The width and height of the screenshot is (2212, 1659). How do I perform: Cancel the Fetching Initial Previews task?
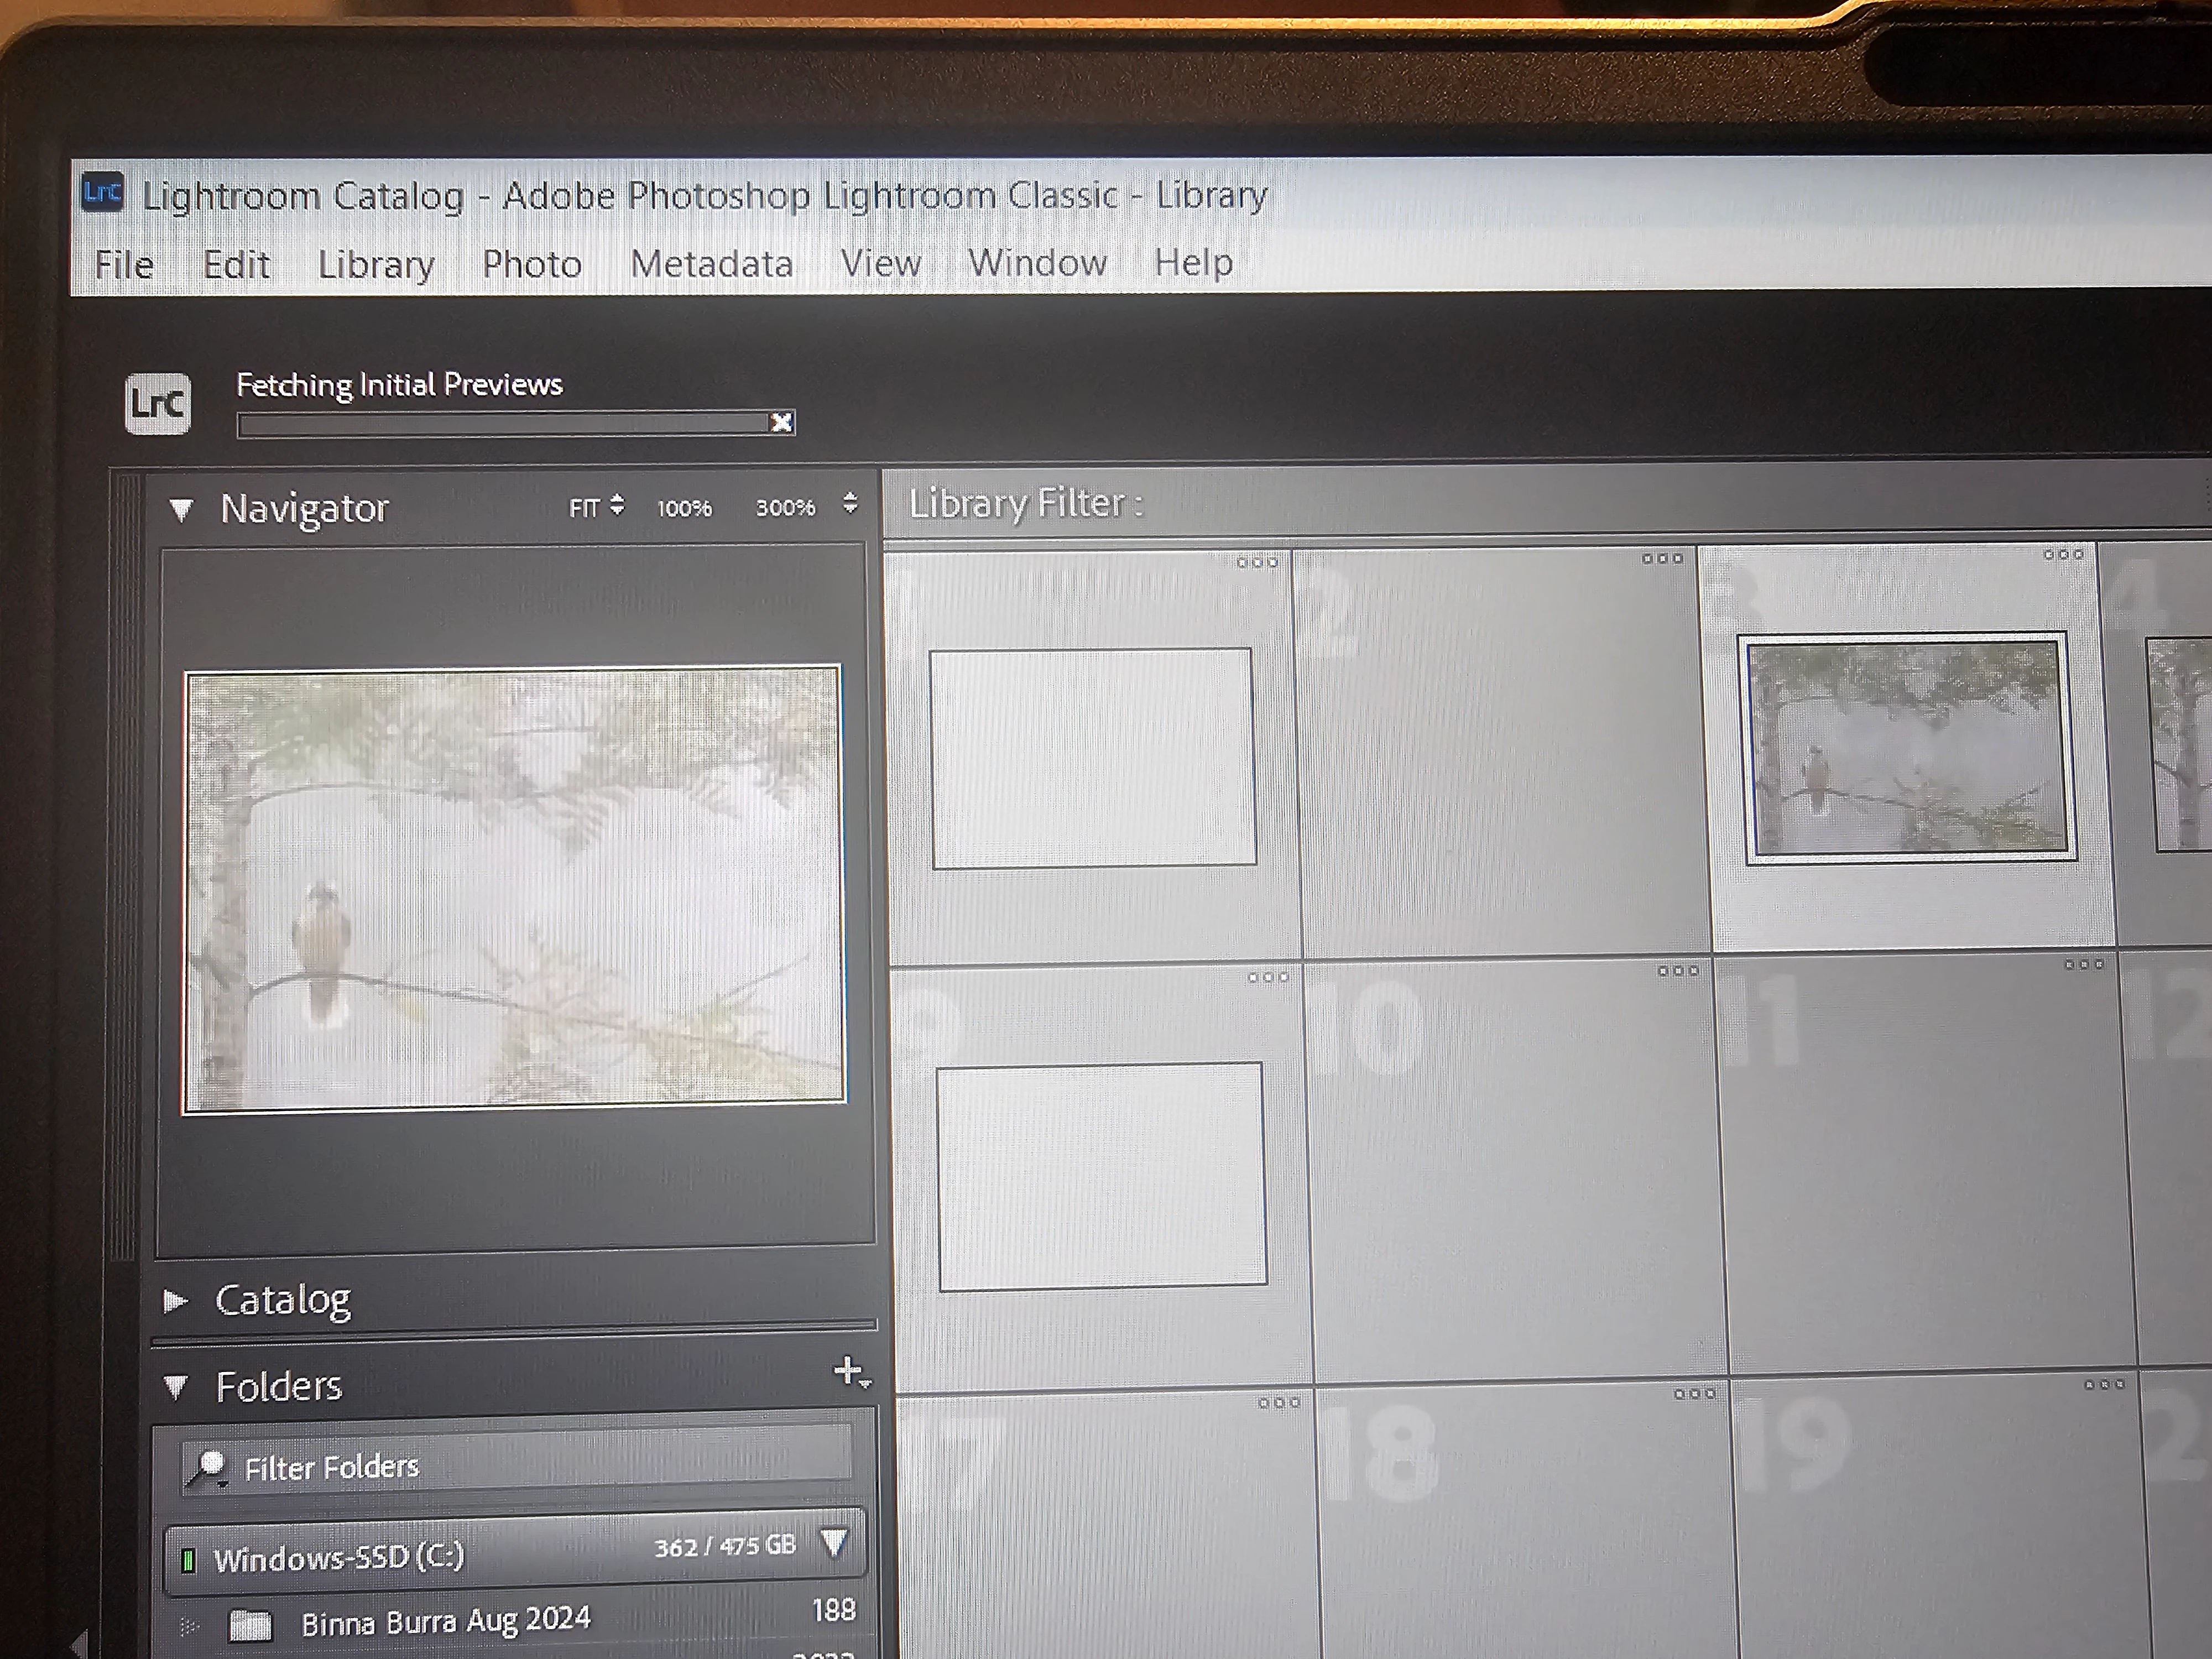click(x=781, y=423)
